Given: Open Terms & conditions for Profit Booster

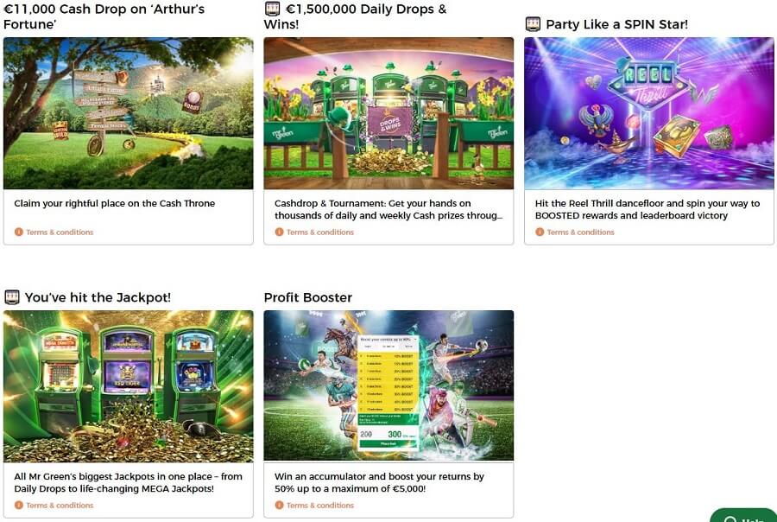Looking at the screenshot, I should [320, 506].
